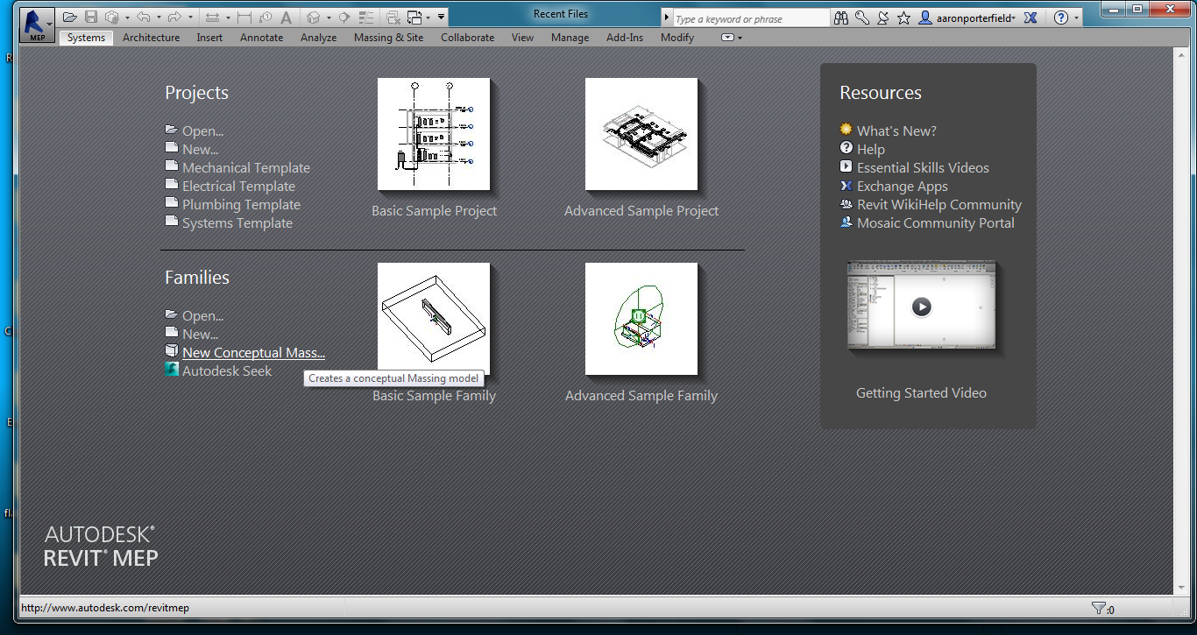Click the Close Hidden Windows icon
Image resolution: width=1197 pixels, height=635 pixels.
click(x=393, y=18)
